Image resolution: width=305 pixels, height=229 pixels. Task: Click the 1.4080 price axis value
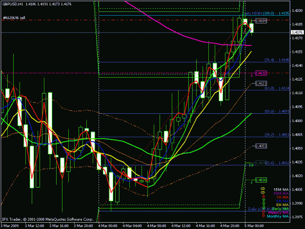tap(297, 121)
